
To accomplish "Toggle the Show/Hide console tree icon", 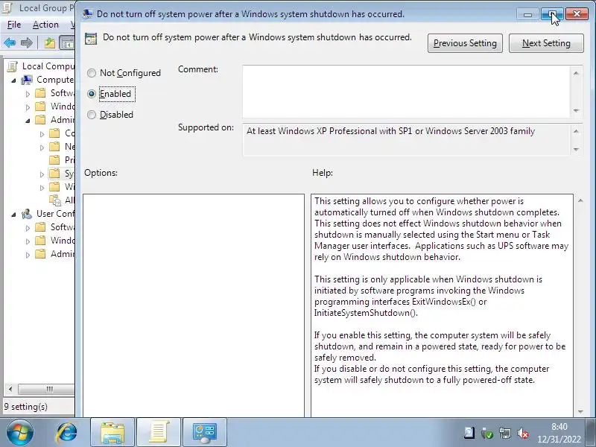I will pyautogui.click(x=68, y=43).
